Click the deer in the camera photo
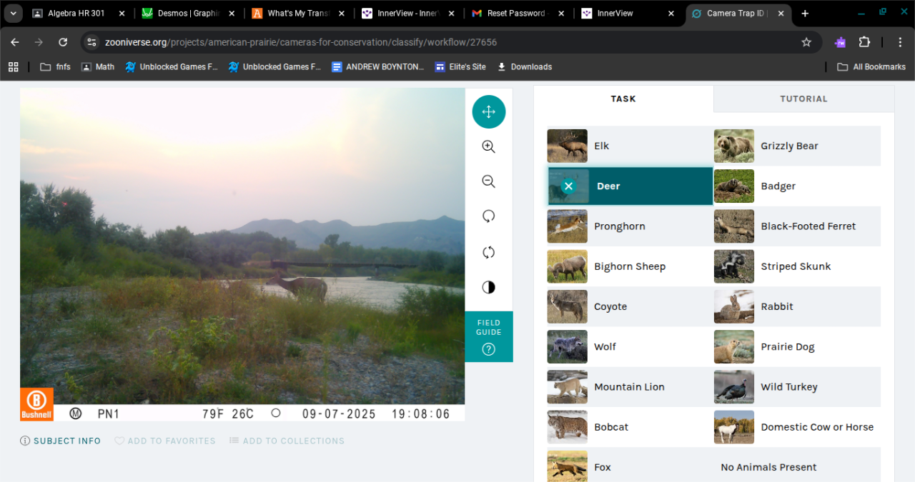This screenshot has height=482, width=915. point(298,286)
